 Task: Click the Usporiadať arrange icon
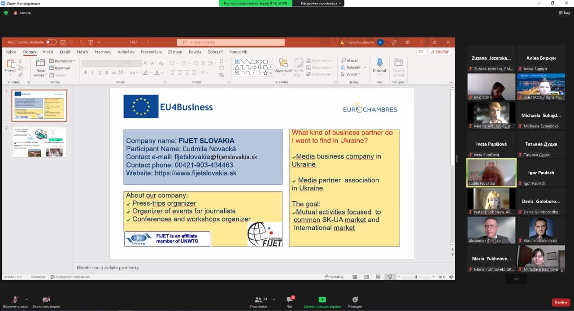[x=283, y=63]
